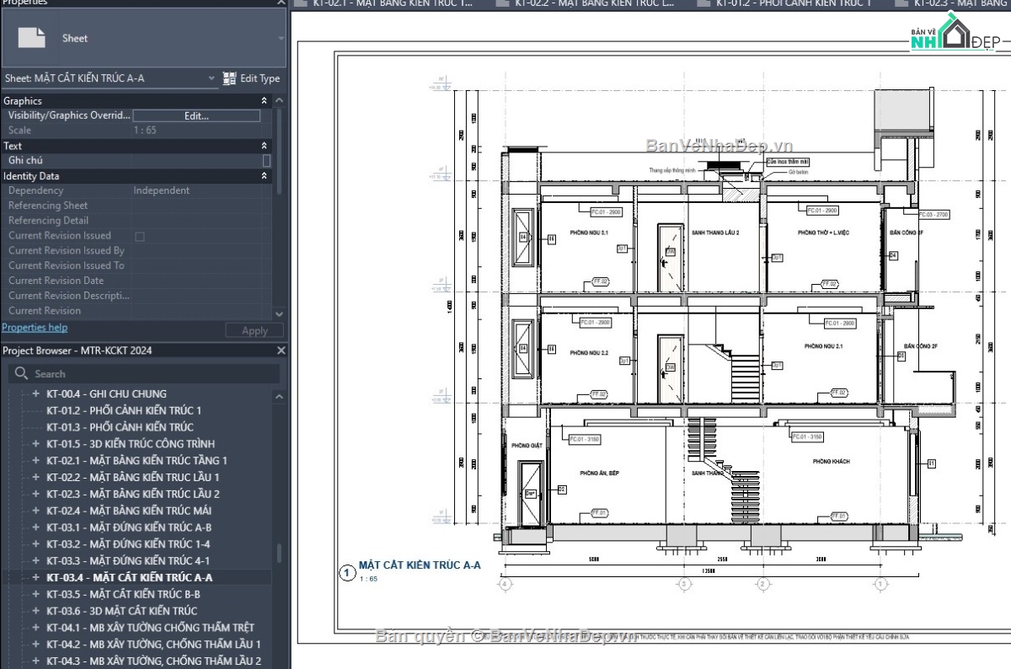Click the Project Browser search magnifier icon
Viewport: 1011px width, 669px height.
coord(21,373)
